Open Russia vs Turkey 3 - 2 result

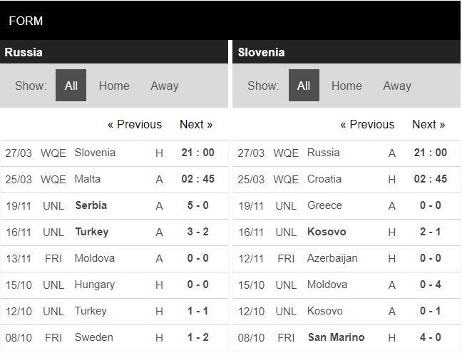tap(197, 232)
